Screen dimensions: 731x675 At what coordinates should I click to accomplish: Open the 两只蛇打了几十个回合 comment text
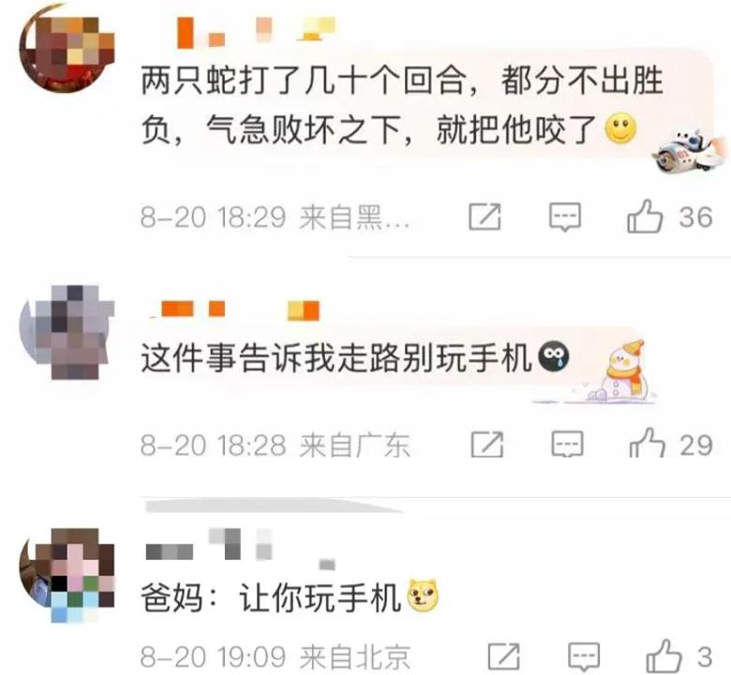[x=402, y=104]
